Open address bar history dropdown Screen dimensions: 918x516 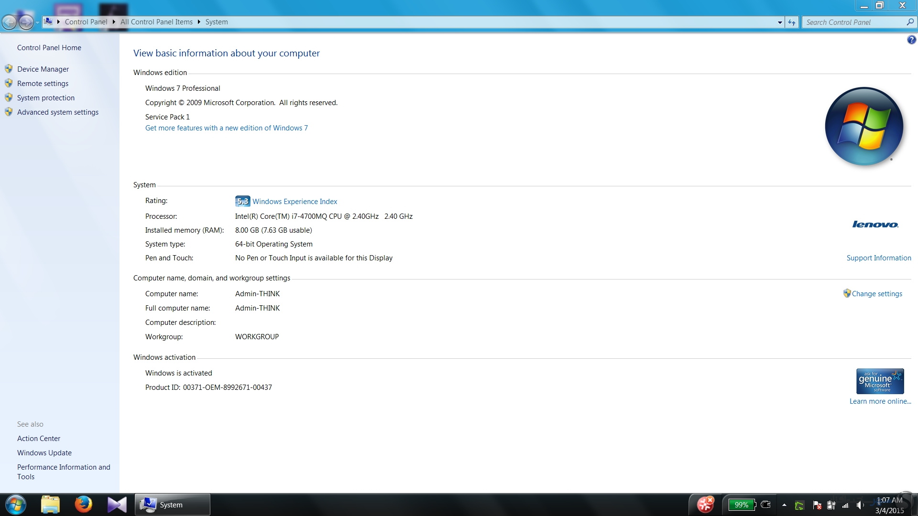(x=780, y=22)
